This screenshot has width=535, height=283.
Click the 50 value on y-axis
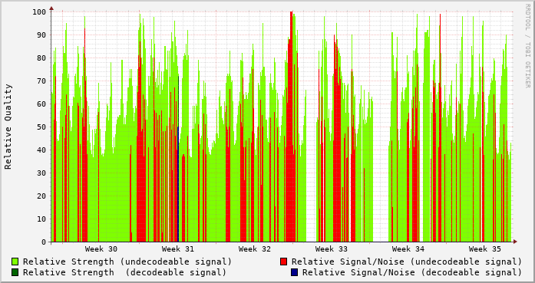tap(41, 127)
